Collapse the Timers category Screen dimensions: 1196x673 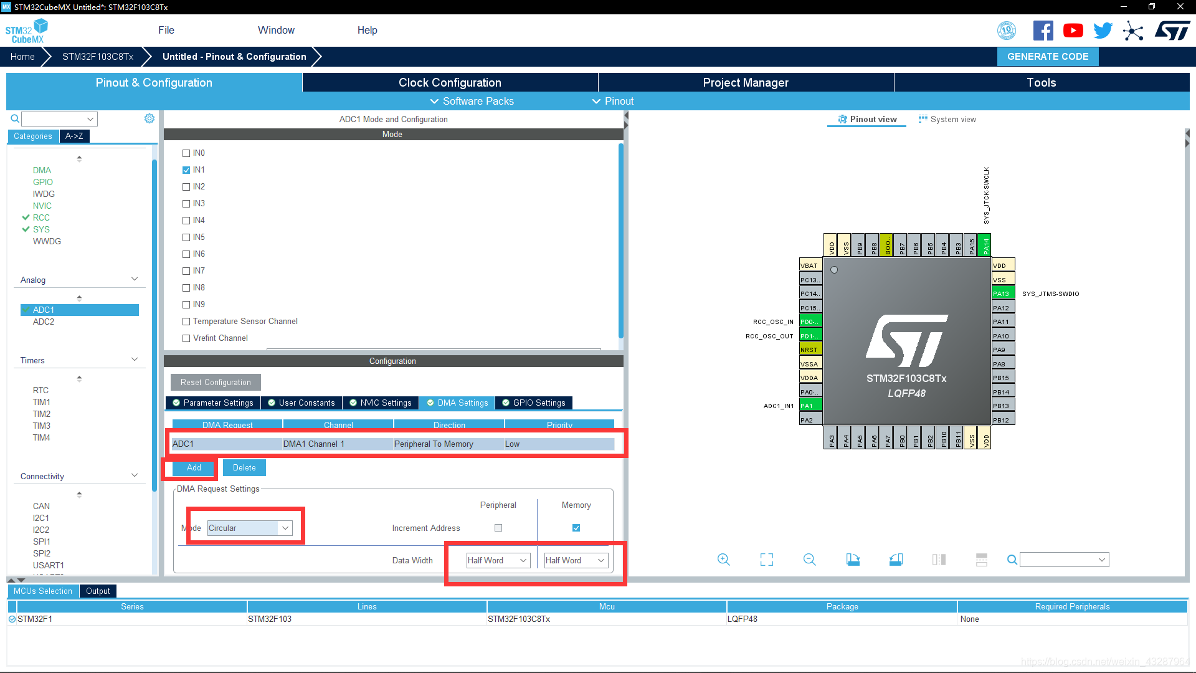pos(135,360)
